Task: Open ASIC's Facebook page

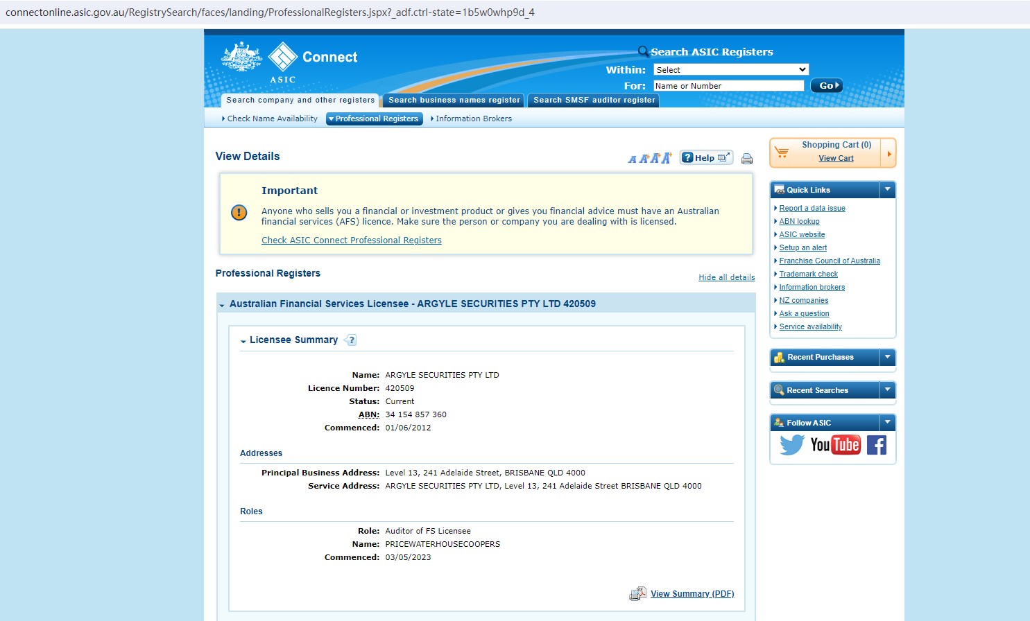Action: pyautogui.click(x=877, y=445)
